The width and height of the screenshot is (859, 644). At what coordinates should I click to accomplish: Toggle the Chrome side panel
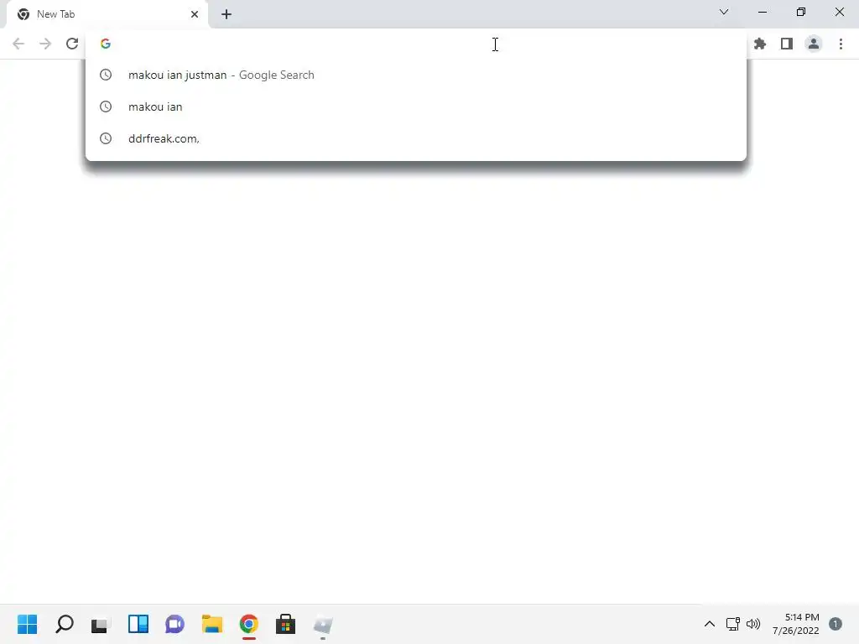point(787,44)
